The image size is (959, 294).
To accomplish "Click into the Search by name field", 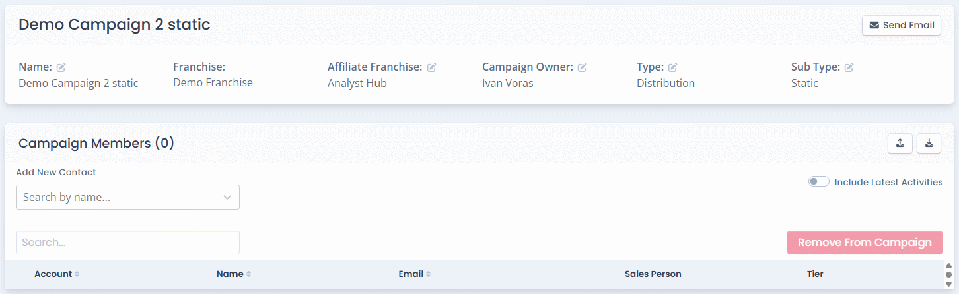I will (116, 197).
